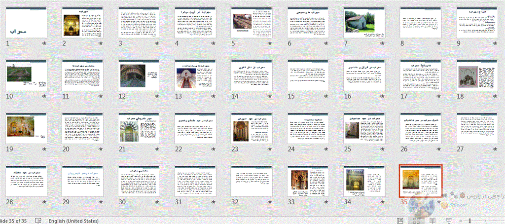Start Slide Show from status bar icon
This screenshot has width=505, height=224.
pyautogui.click(x=450, y=221)
